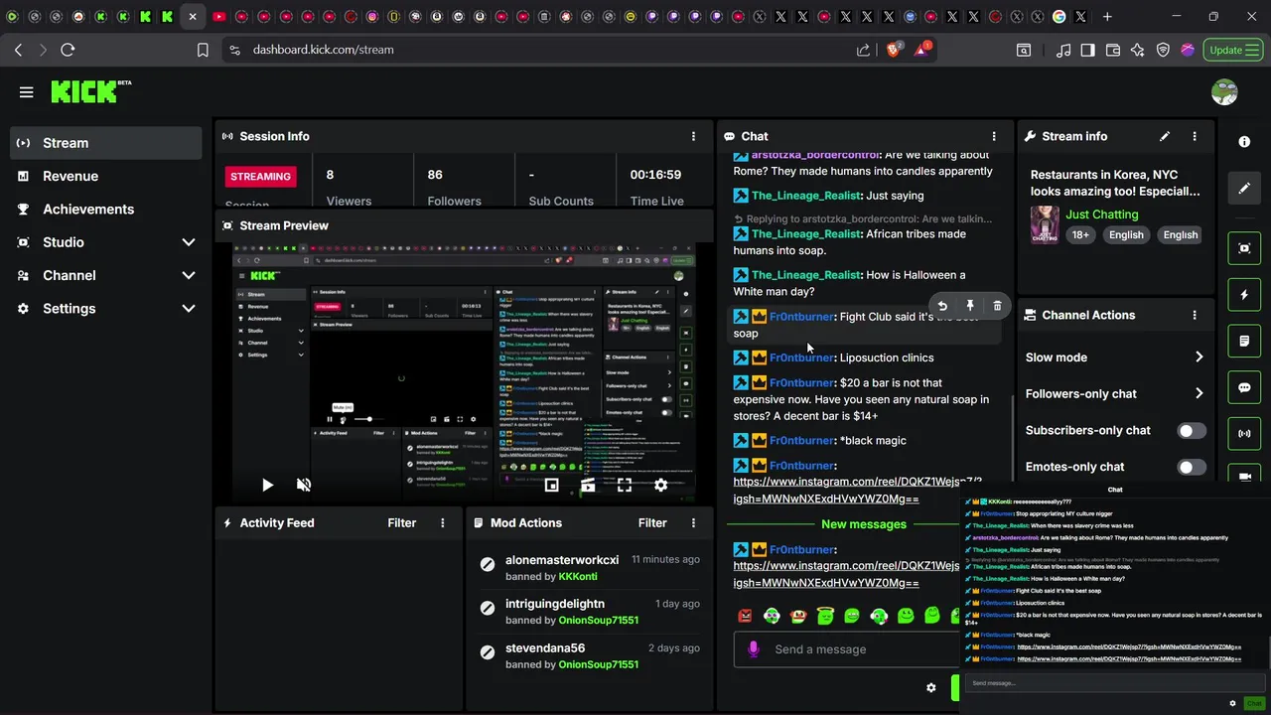Click the broadcast signal icon in right rail
Image resolution: width=1271 pixels, height=715 pixels.
coord(1244,434)
